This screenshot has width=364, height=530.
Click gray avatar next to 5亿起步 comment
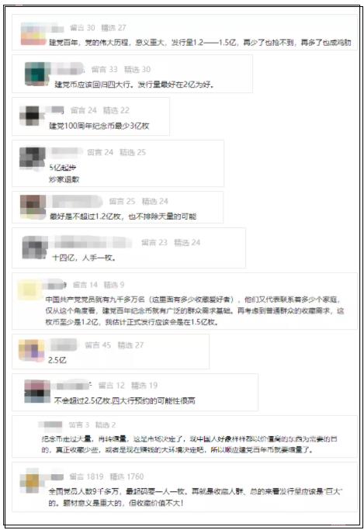click(x=33, y=158)
